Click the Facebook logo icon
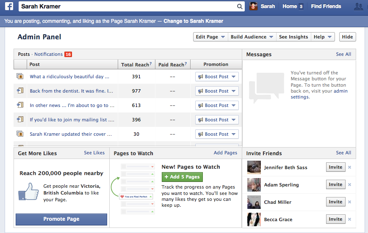 (9, 6)
